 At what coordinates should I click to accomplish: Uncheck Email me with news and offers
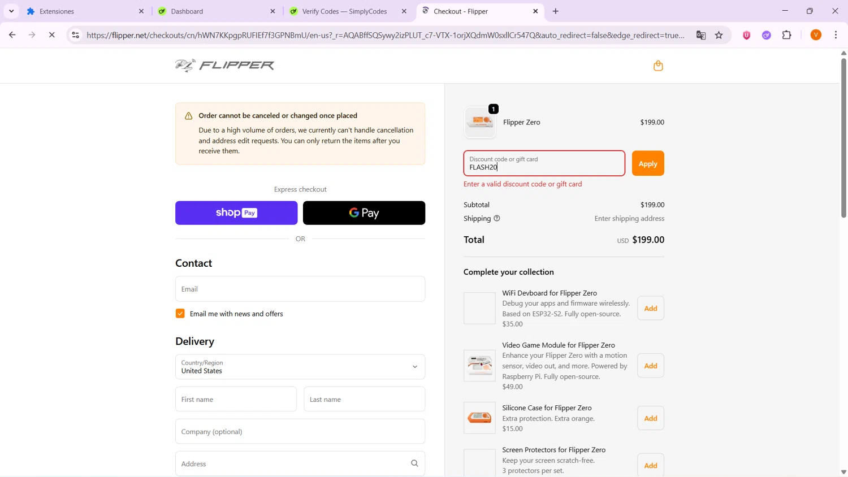180,314
